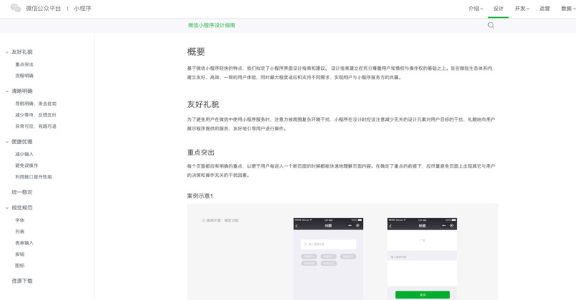Click the 案例示意1 label
The height and width of the screenshot is (300, 576).
pos(200,196)
